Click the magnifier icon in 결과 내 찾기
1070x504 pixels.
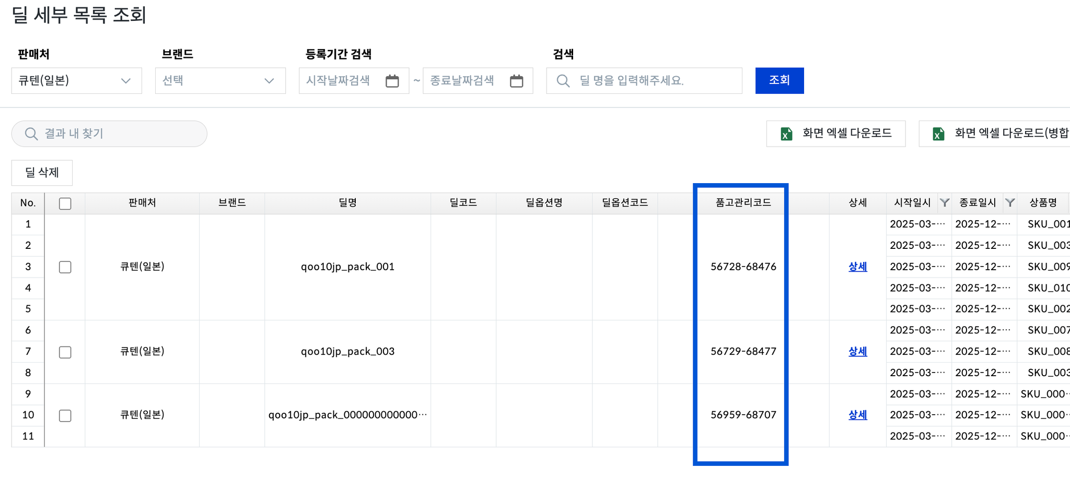point(31,134)
